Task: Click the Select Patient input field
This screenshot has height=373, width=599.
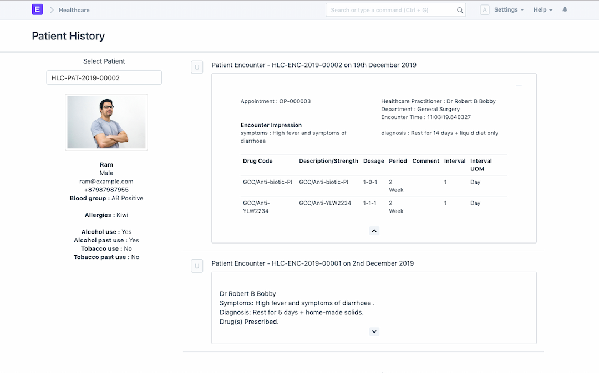Action: click(104, 78)
